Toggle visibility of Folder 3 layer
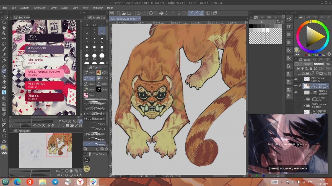The width and height of the screenshot is (332, 186). [x=296, y=99]
